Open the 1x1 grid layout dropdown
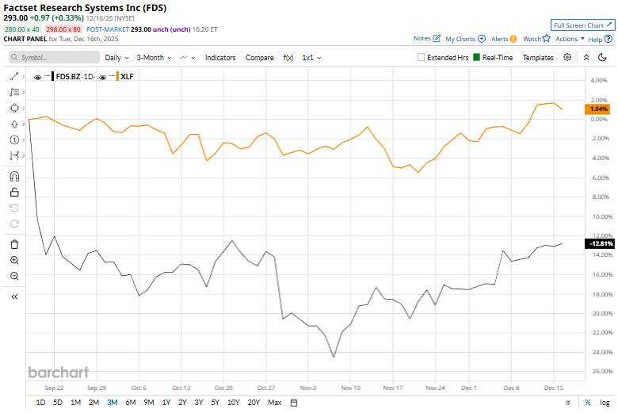The width and height of the screenshot is (618, 413). 311,58
